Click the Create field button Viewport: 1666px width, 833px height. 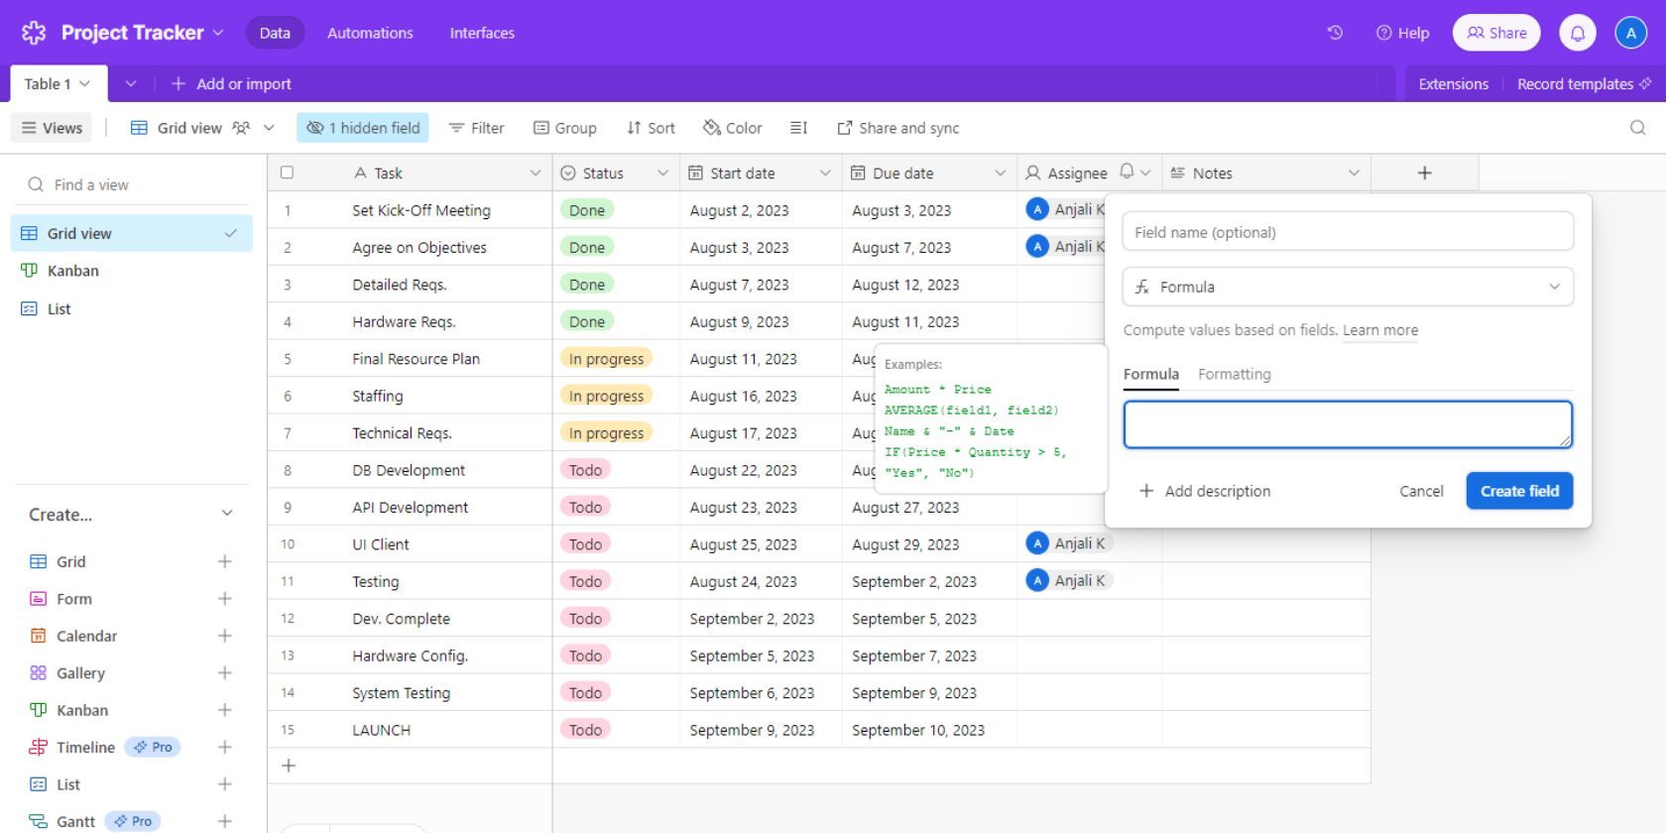point(1518,491)
